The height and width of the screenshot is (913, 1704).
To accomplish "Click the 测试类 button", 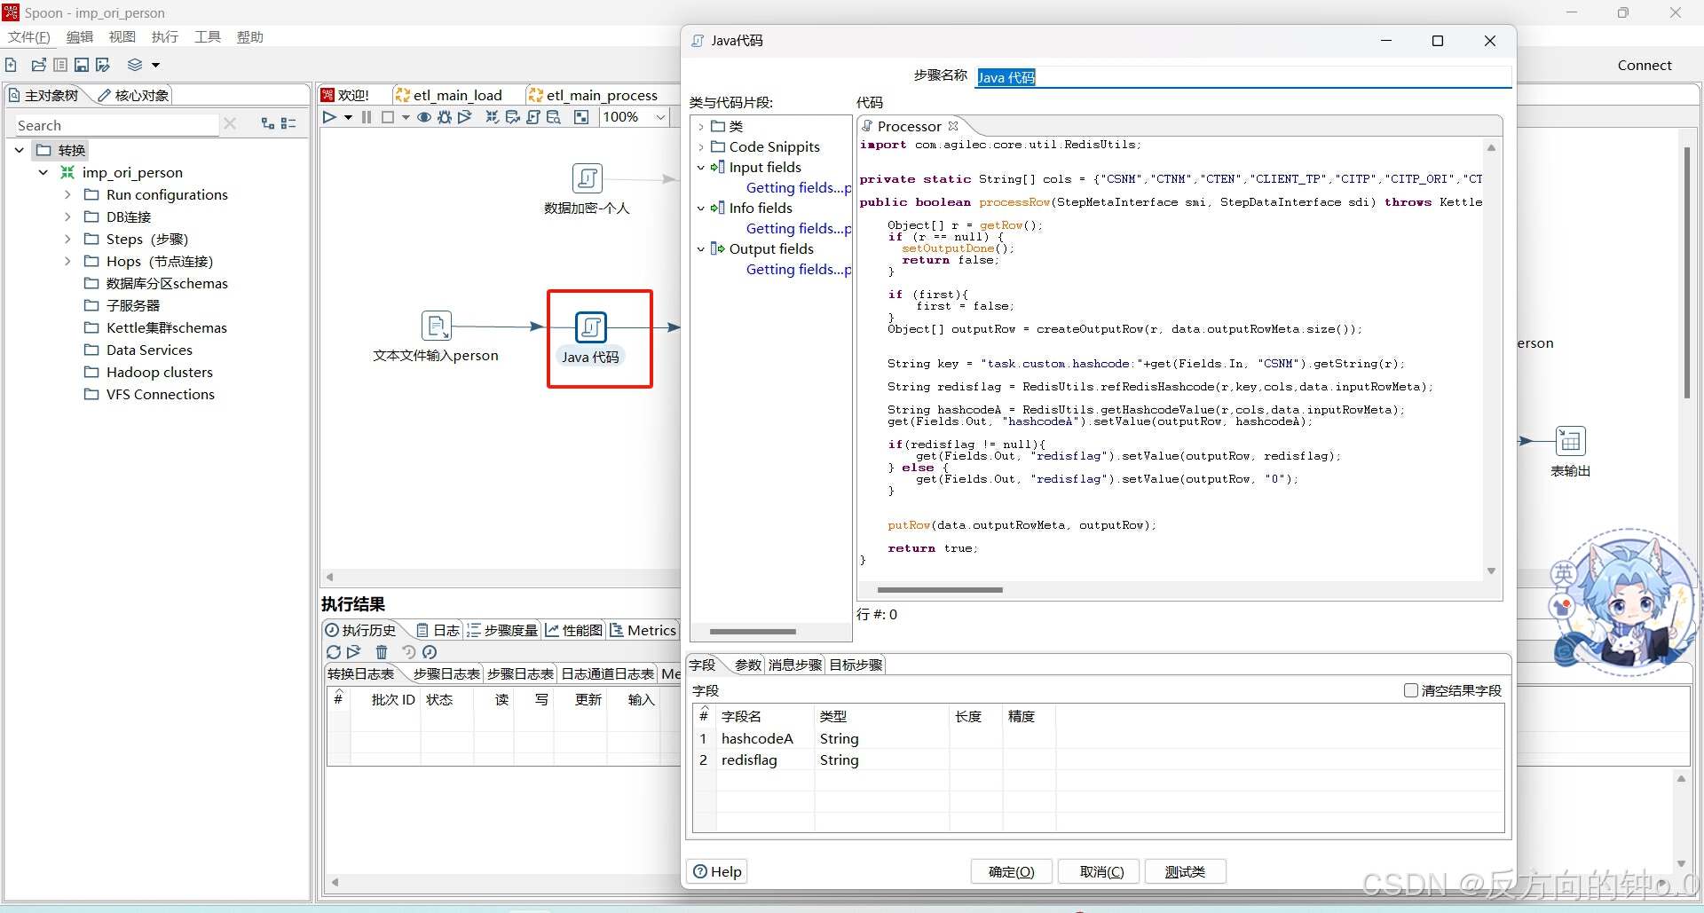I will tap(1185, 871).
